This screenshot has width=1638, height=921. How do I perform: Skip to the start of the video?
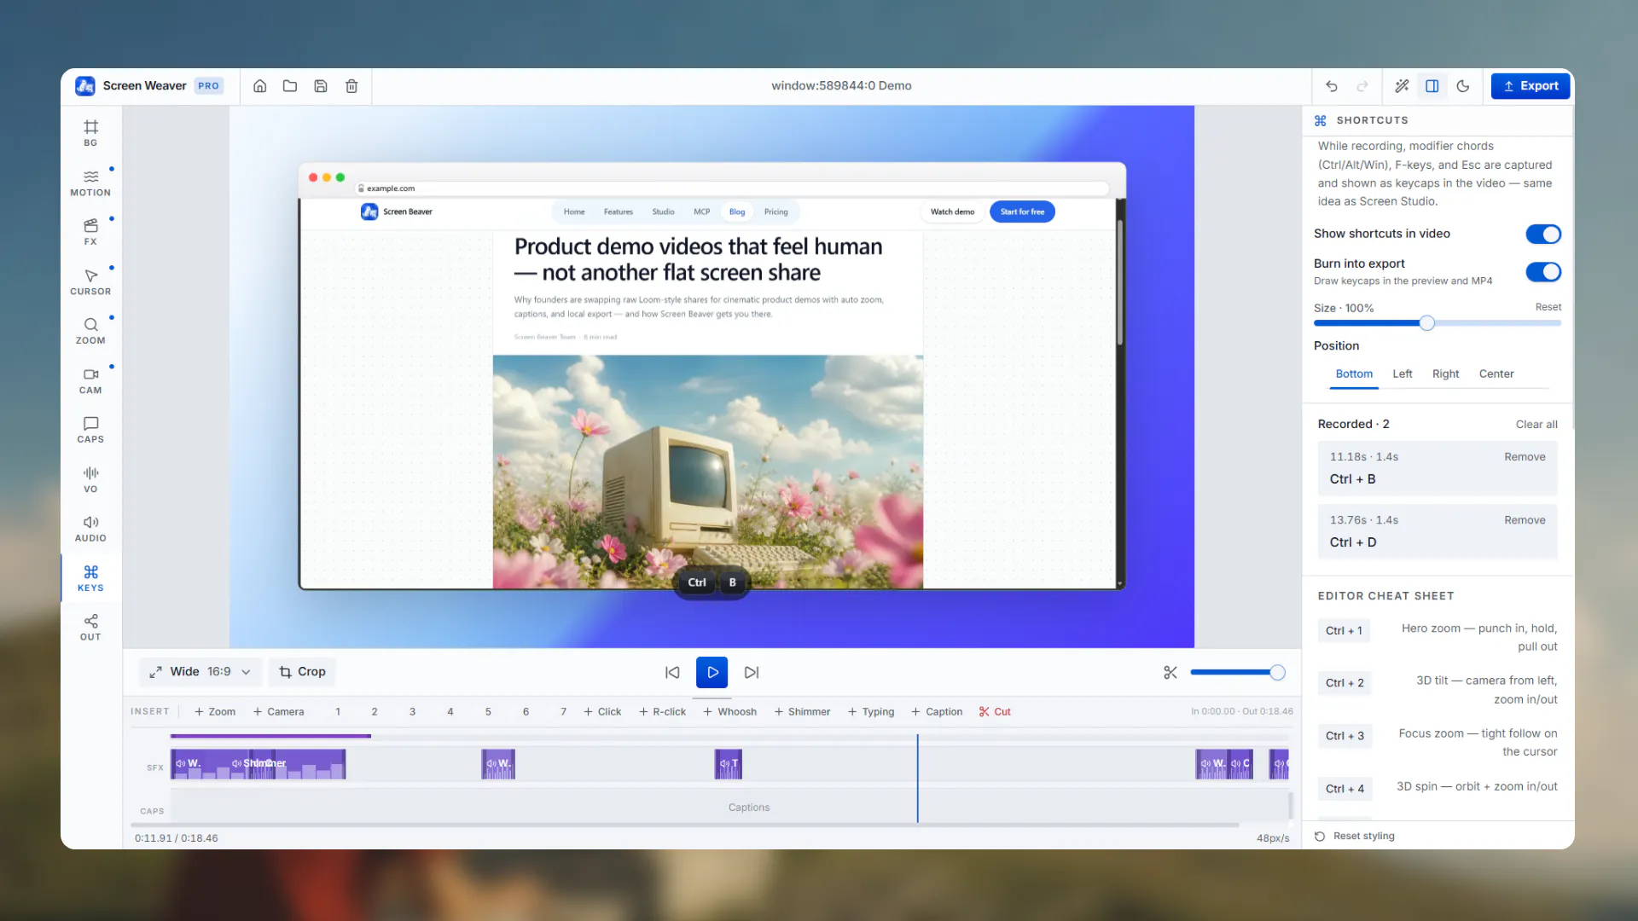pyautogui.click(x=672, y=673)
